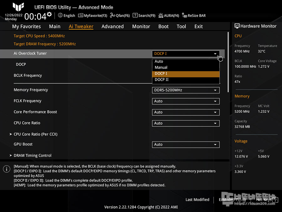Open Qfan(F6) fan control icon

coord(112,15)
